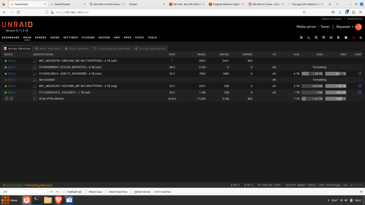365x205 pixels.
Task: Open the DOCKER menu item
Action: click(x=104, y=38)
